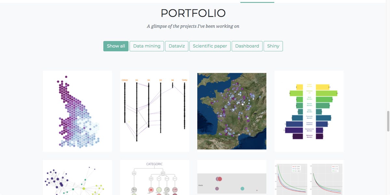Click the PORTFOLIO heading

[x=193, y=13]
